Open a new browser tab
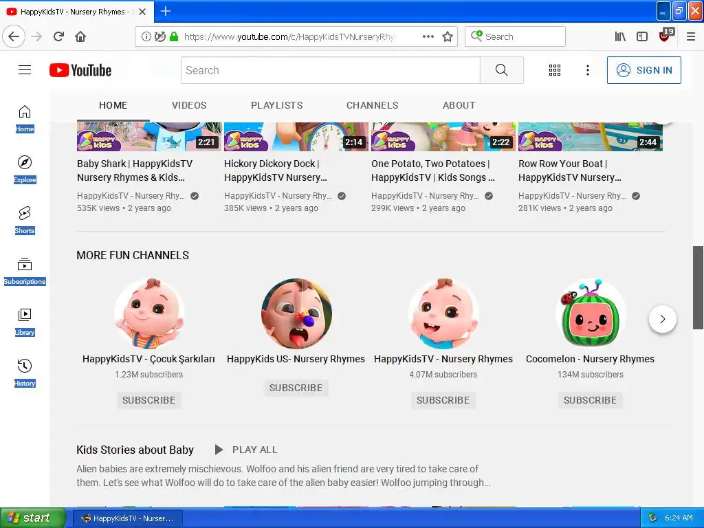 tap(166, 11)
